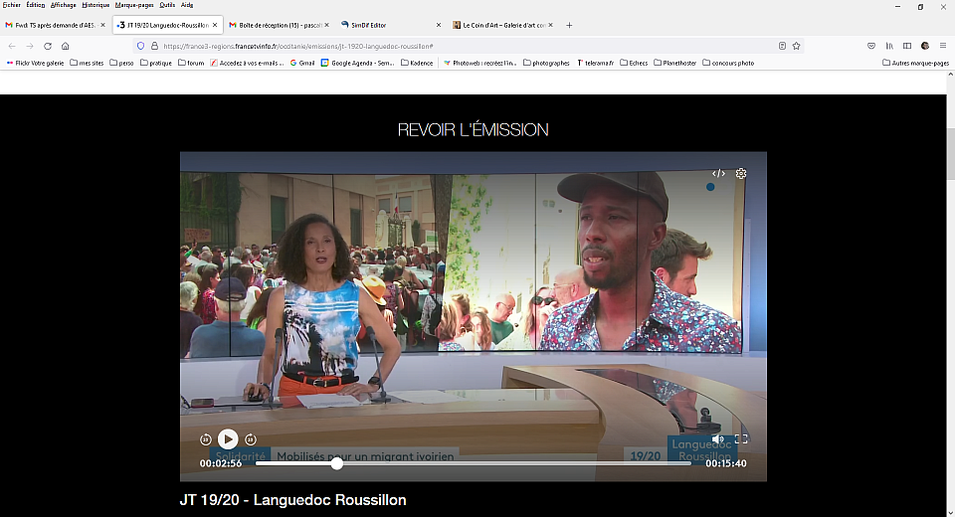Image resolution: width=955 pixels, height=517 pixels.
Task: Open the Édition menu
Action: click(36, 5)
